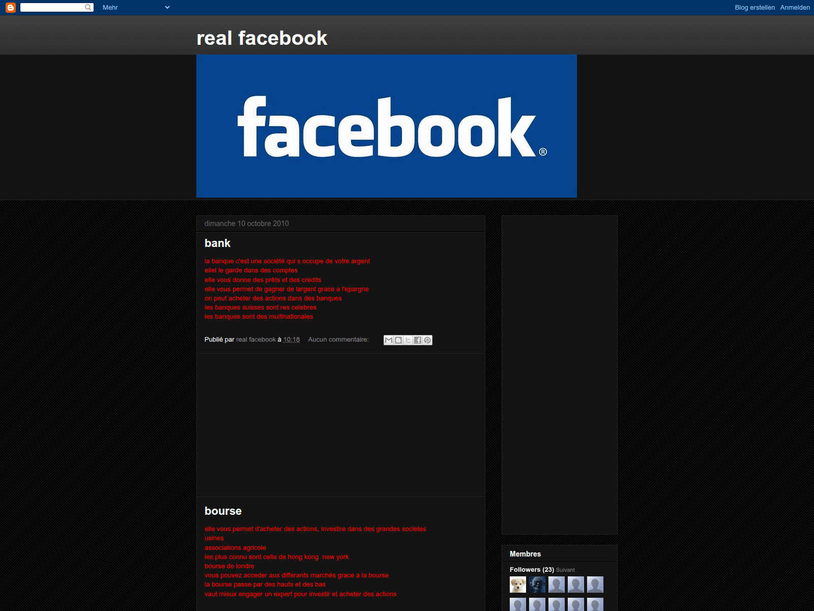This screenshot has width=814, height=611.
Task: Click the Membres sidebar heading
Action: click(x=525, y=554)
